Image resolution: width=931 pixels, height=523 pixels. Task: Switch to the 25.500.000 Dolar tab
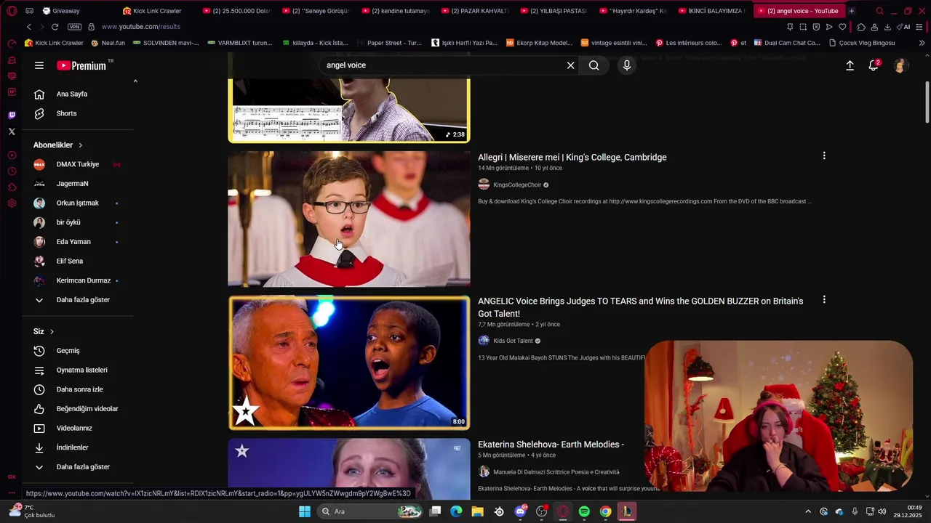[x=236, y=11]
